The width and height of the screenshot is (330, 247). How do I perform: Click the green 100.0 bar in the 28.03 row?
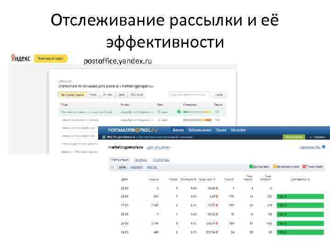[300, 197]
